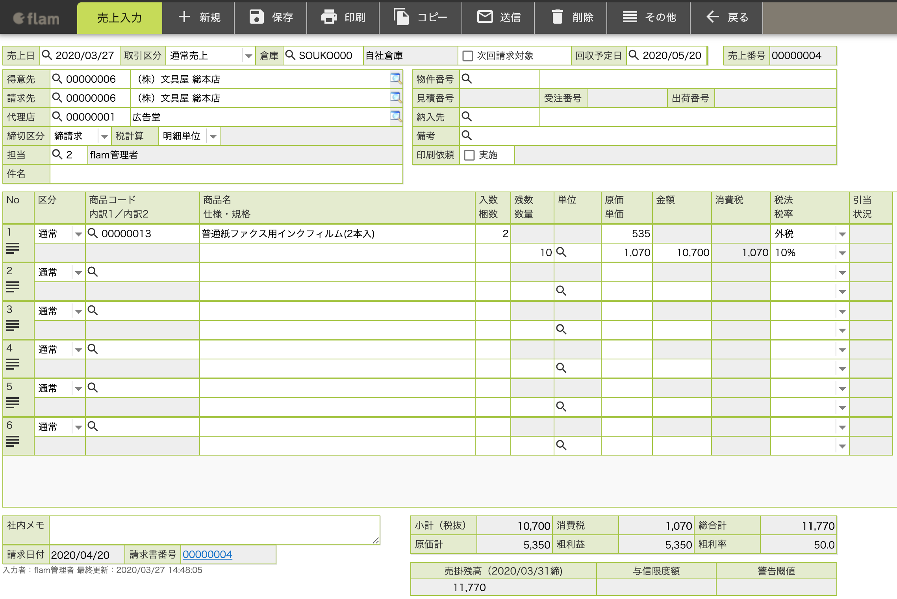Search product code in row 3 magnifier
Image resolution: width=897 pixels, height=599 pixels.
coord(93,310)
